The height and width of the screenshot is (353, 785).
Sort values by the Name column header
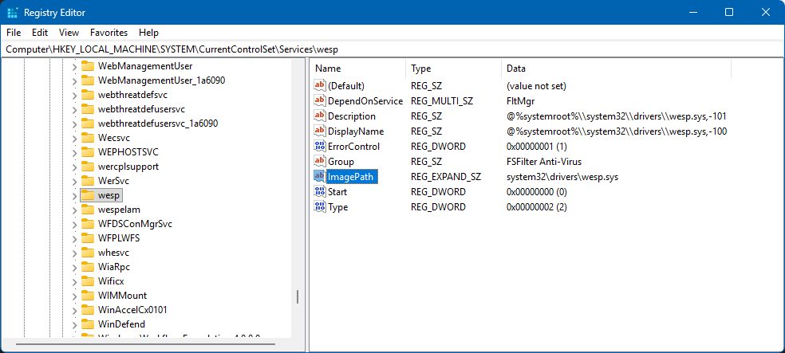click(x=358, y=69)
